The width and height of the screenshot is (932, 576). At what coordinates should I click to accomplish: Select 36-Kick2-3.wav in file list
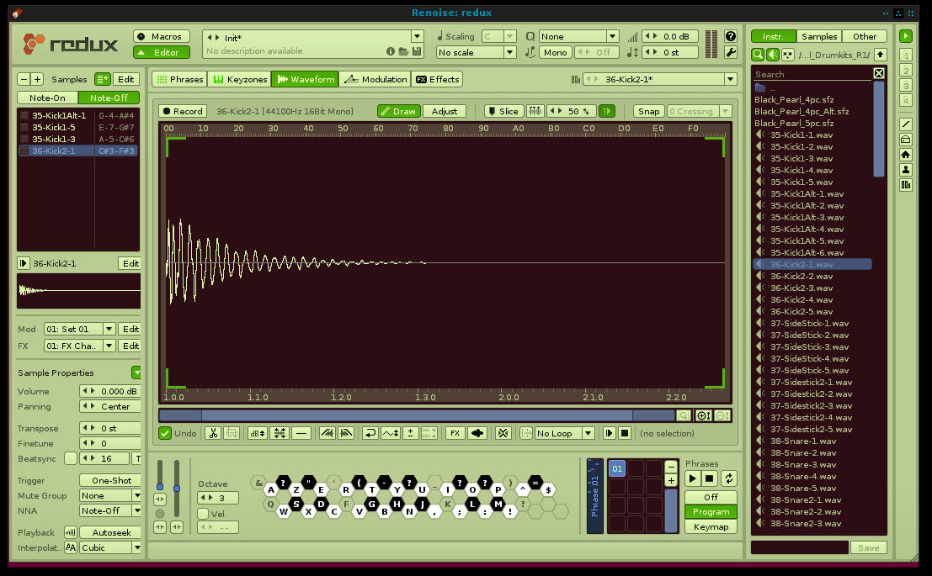(802, 288)
